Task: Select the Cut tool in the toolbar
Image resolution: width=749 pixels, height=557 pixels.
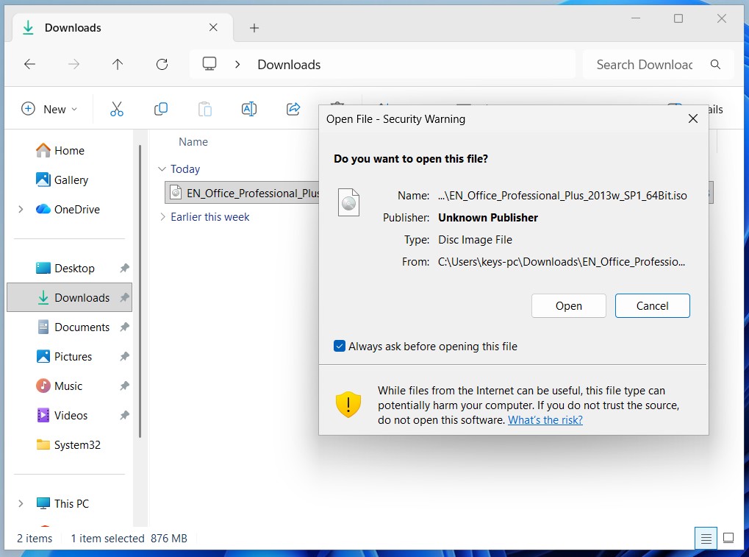Action: (x=117, y=108)
